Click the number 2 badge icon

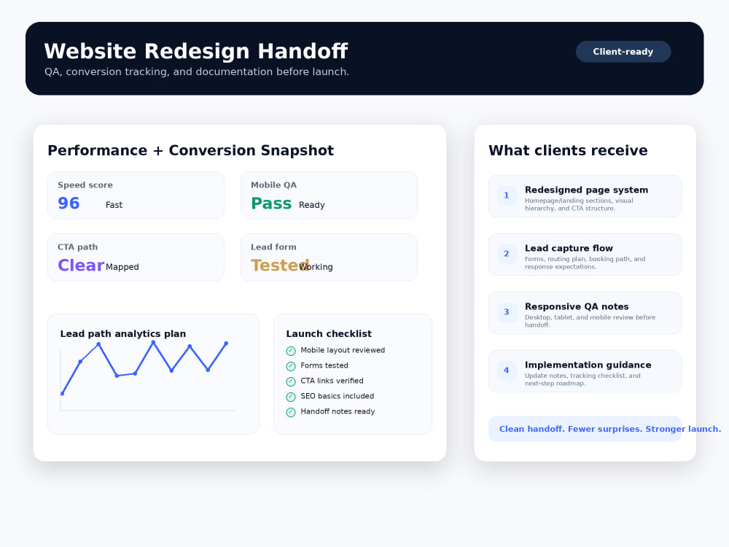507,254
